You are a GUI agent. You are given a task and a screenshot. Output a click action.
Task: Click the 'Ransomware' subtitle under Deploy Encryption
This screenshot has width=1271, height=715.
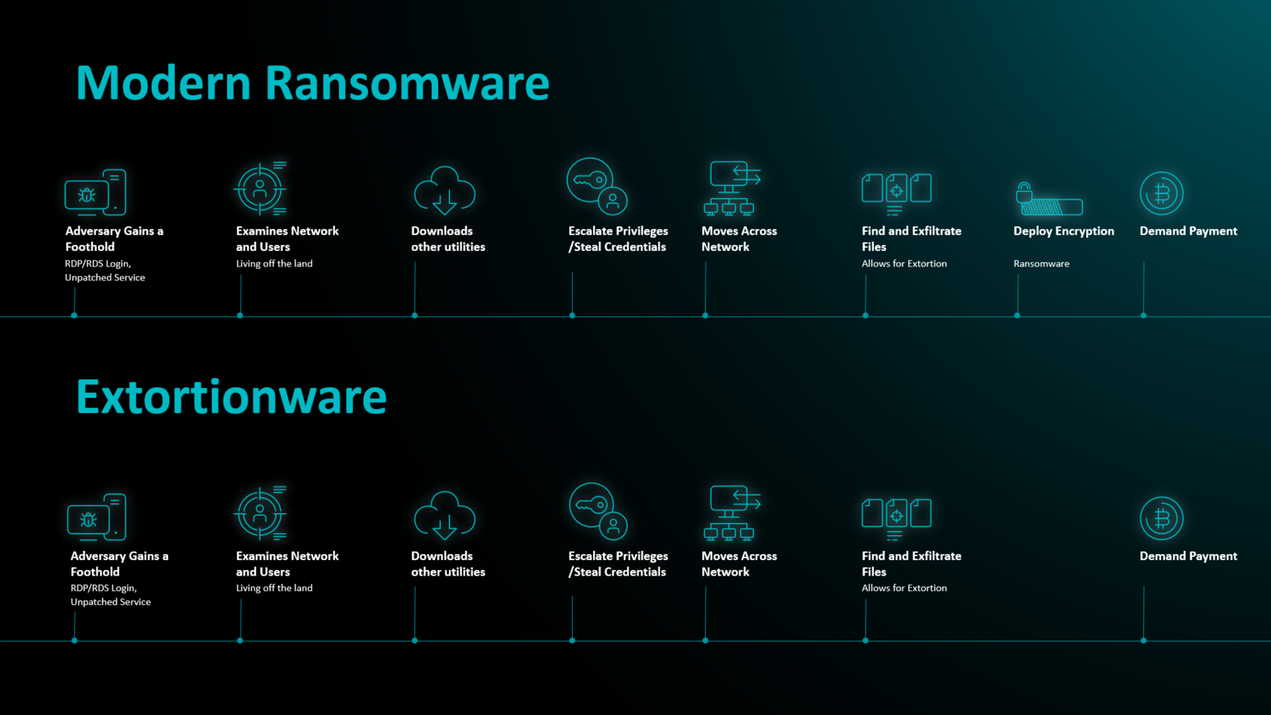pyautogui.click(x=1041, y=263)
